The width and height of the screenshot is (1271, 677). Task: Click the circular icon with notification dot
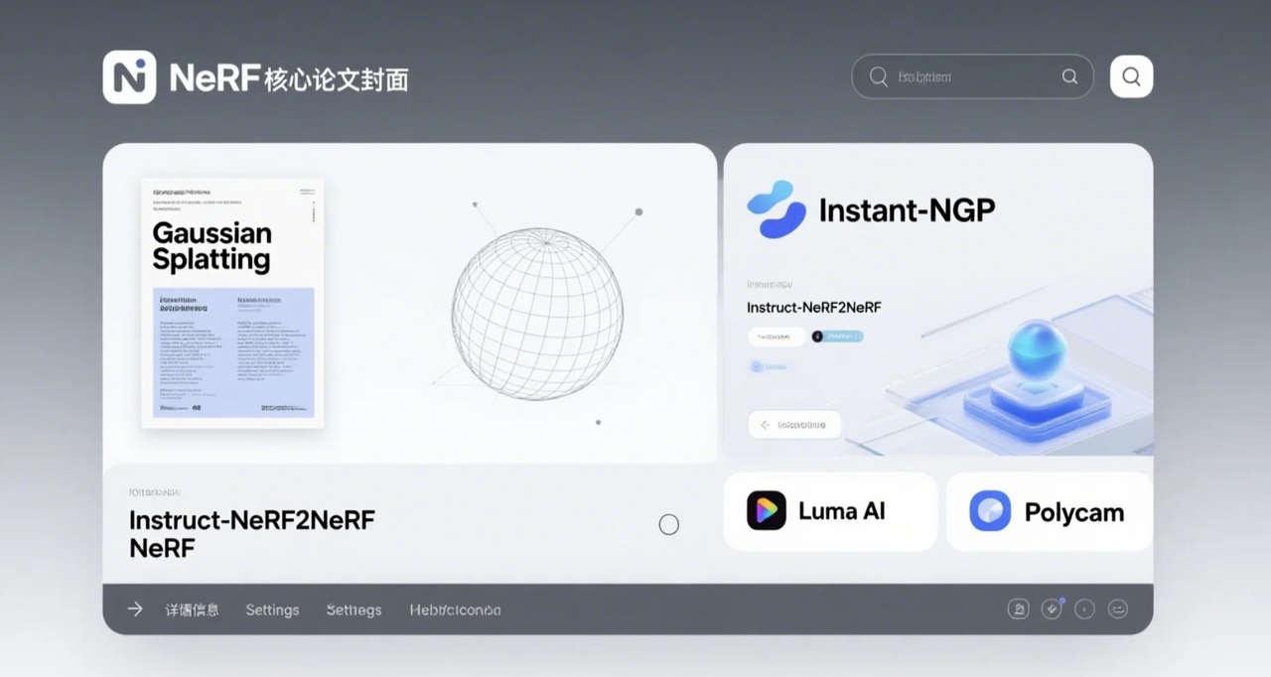[x=1052, y=609]
